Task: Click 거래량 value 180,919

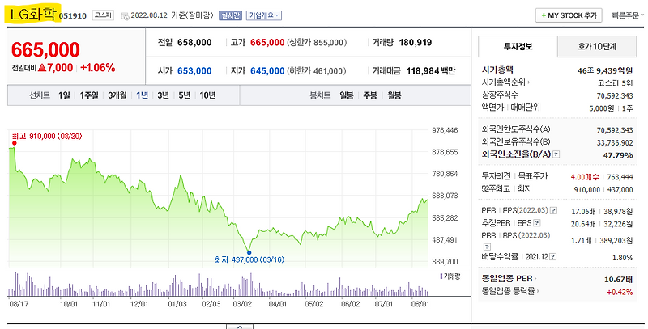Action: (416, 43)
